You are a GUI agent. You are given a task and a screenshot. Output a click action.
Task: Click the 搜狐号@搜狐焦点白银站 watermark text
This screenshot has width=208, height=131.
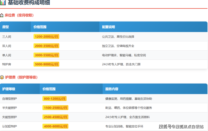[x=181, y=127]
